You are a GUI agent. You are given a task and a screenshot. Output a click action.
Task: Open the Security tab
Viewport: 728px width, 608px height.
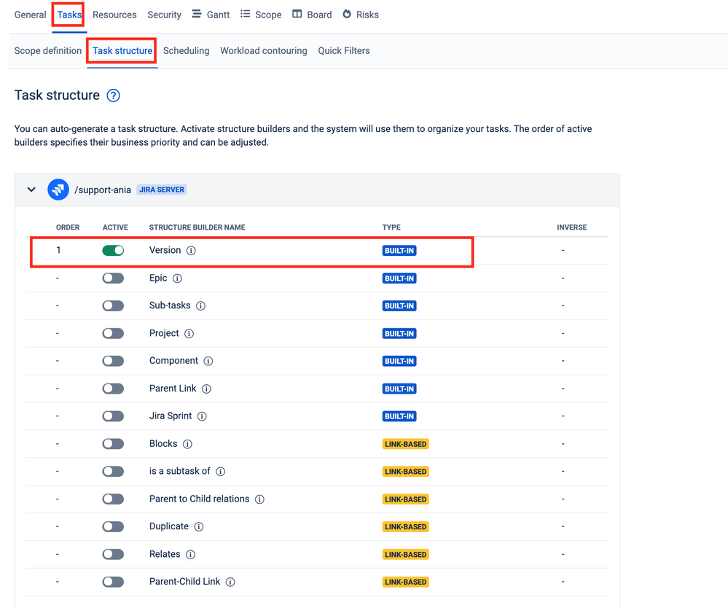pos(165,15)
